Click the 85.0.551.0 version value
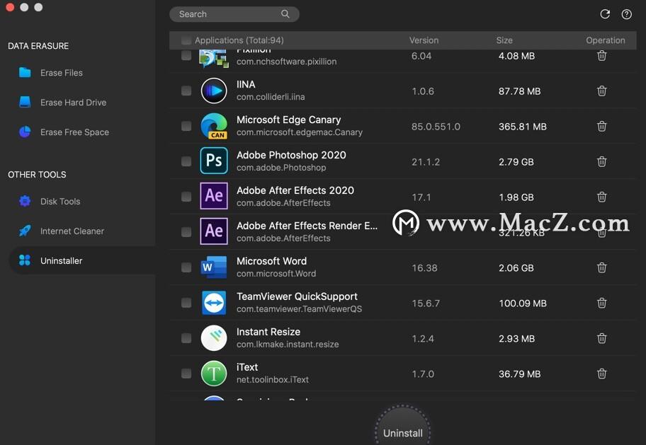Viewport: 646px width, 445px height. click(x=436, y=127)
